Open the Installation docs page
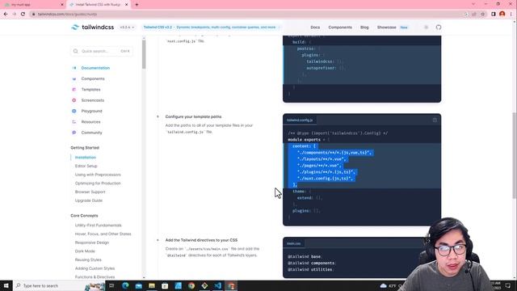Viewport: 517px width, 291px height. pos(86,158)
